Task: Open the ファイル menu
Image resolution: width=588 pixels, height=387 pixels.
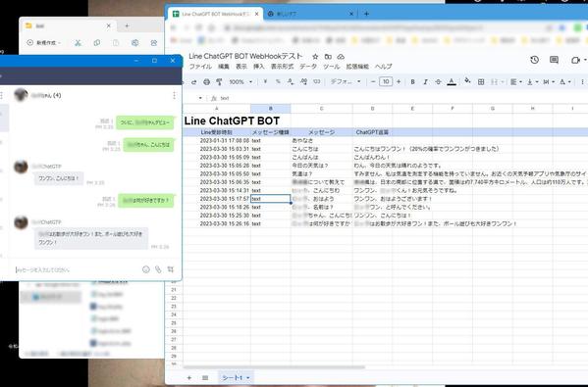Action: pos(200,67)
